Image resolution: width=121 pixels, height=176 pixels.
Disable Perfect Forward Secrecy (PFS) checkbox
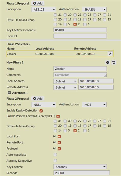[x=58, y=116]
